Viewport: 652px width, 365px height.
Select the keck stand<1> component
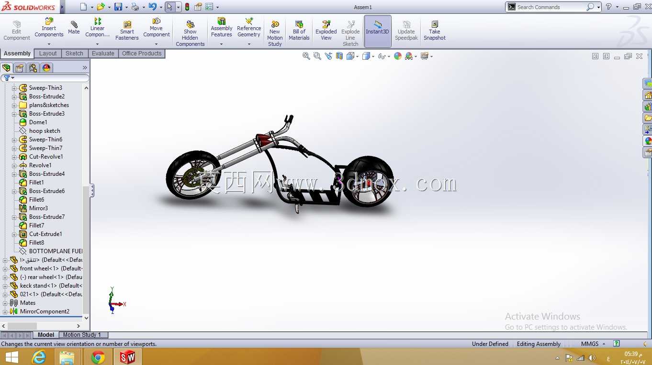(51, 286)
